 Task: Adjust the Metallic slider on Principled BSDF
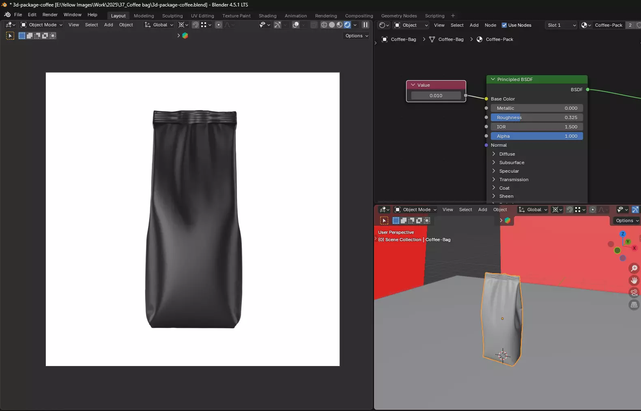537,108
